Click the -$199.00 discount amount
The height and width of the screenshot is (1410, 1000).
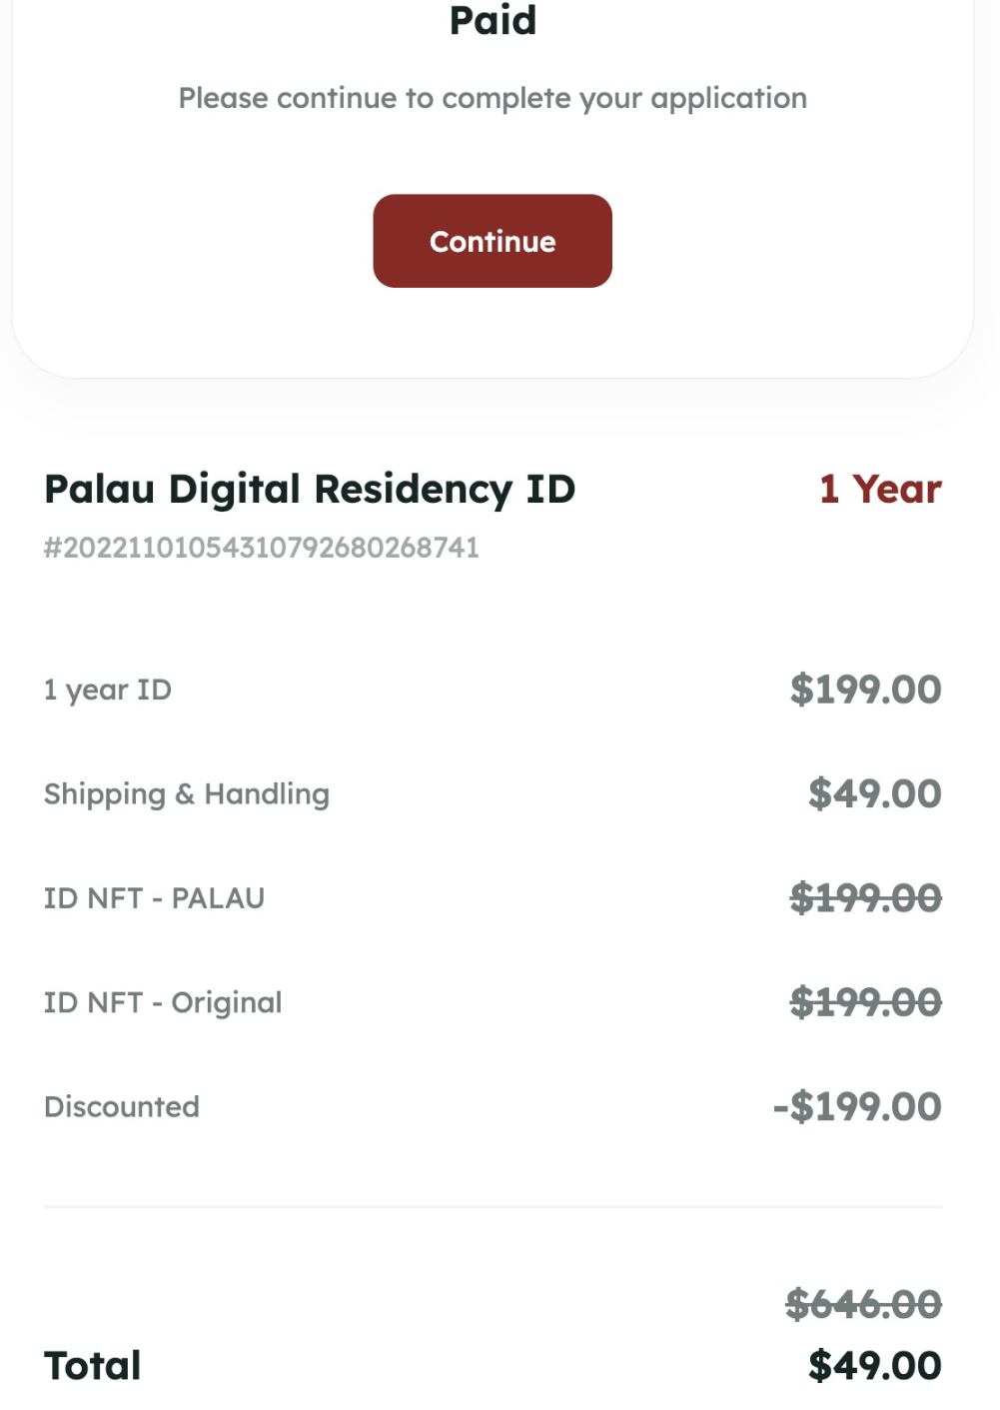click(x=857, y=1106)
